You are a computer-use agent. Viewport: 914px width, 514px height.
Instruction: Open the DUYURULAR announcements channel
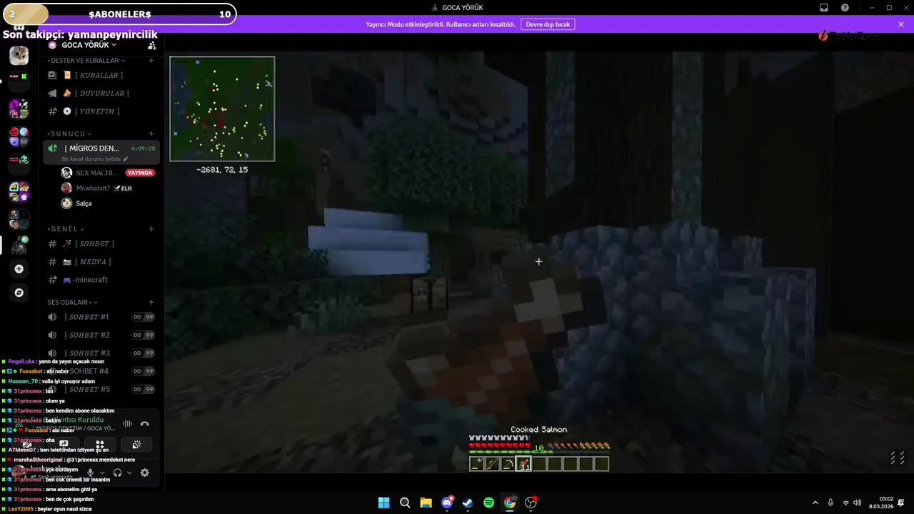(101, 93)
